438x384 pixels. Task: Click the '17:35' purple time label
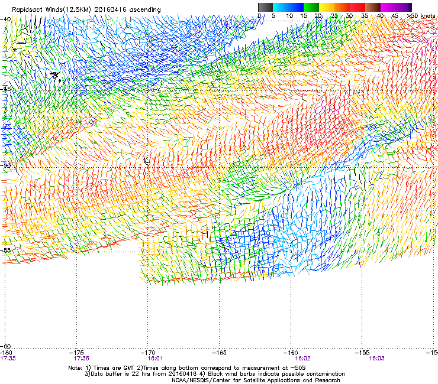[x=8, y=359]
